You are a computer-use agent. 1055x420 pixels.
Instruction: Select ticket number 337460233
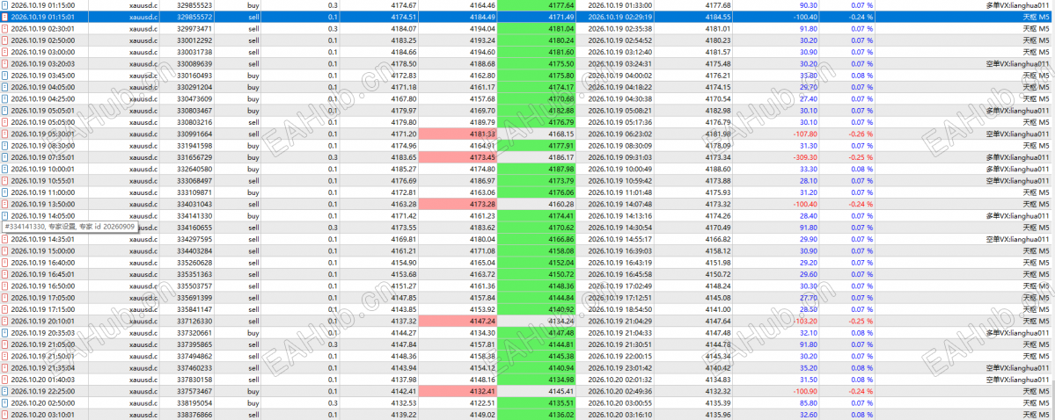[194, 367]
